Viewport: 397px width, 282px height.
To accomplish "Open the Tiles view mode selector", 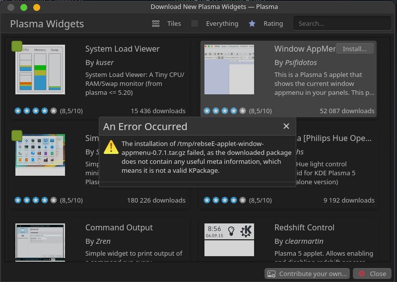I will 174,23.
